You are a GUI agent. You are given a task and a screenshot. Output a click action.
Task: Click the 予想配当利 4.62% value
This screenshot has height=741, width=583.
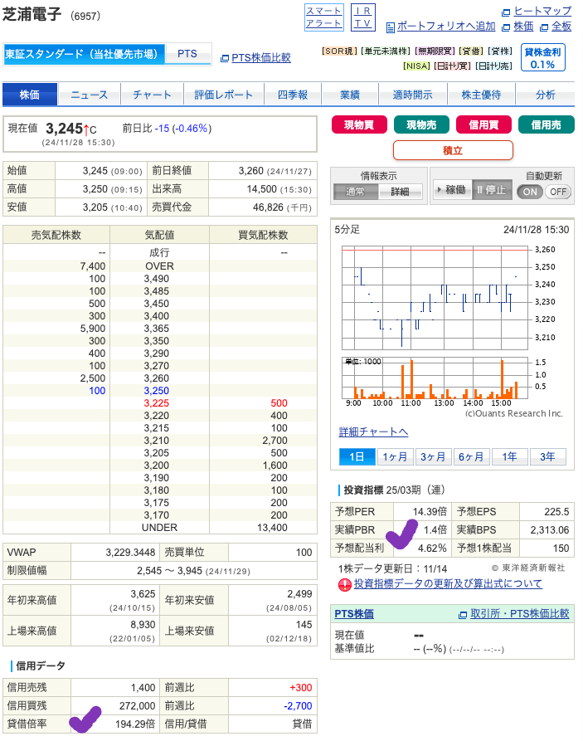[x=432, y=548]
